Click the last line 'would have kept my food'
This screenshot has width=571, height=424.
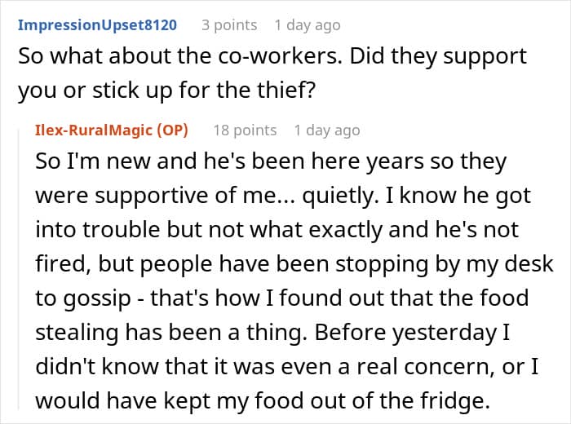click(x=262, y=401)
